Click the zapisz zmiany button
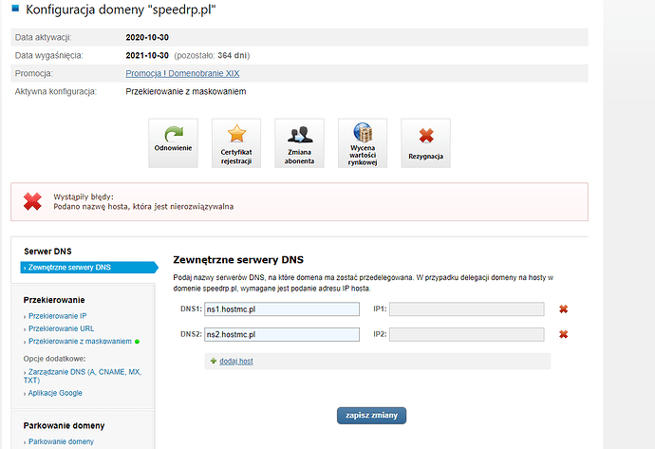 (373, 415)
